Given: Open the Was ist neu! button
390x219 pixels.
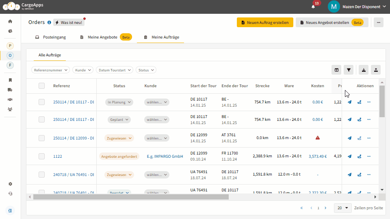Looking at the screenshot, I should coord(69,22).
